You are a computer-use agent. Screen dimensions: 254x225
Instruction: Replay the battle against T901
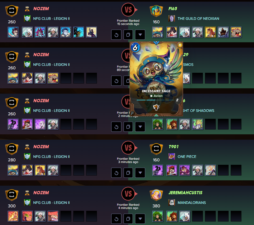click(116, 173)
